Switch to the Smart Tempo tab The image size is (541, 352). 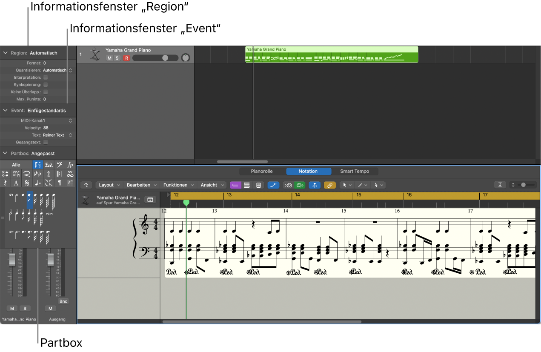pyautogui.click(x=354, y=171)
